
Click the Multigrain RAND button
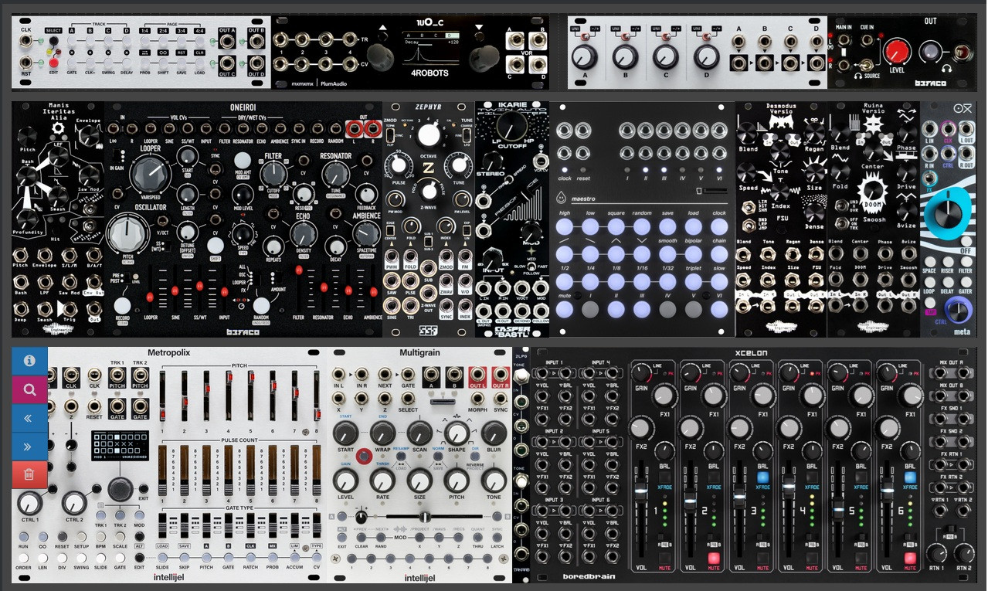coord(381,537)
